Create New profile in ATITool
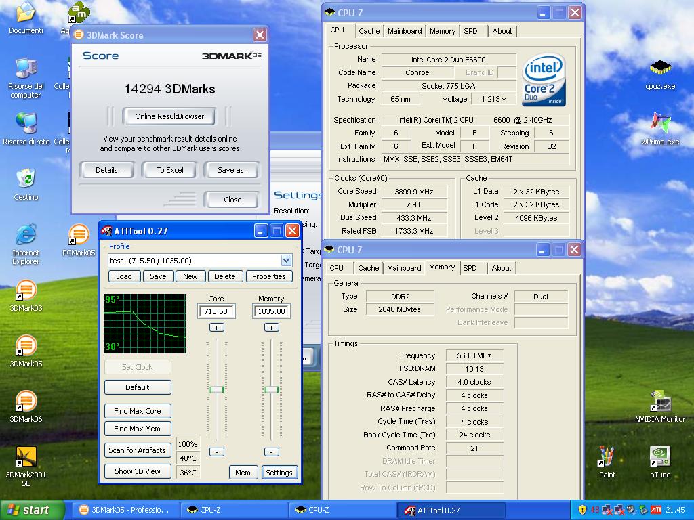The image size is (694, 520). tap(190, 276)
